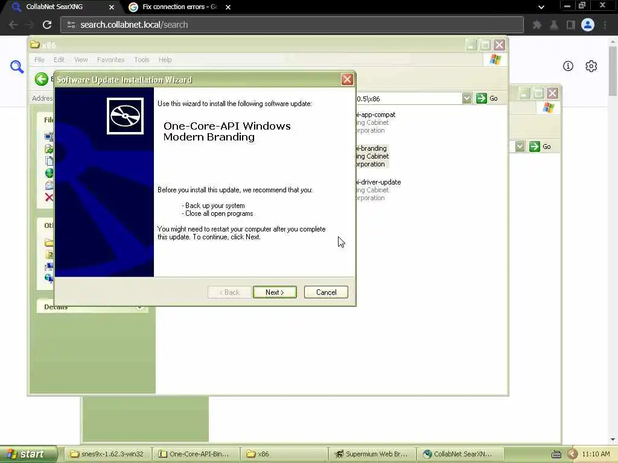Switch to snes9x-1.62.3-win32 taskbar item
Image resolution: width=618 pixels, height=463 pixels.
(x=107, y=454)
